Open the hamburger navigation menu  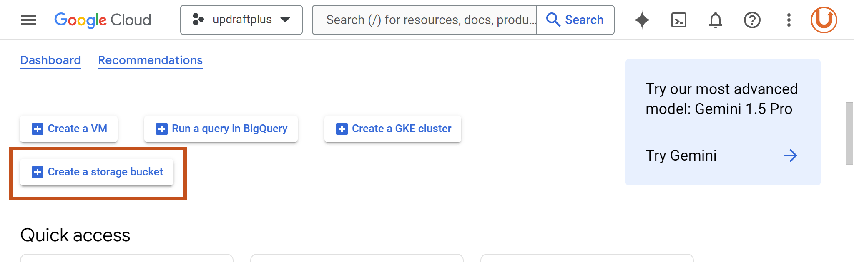pyautogui.click(x=28, y=20)
